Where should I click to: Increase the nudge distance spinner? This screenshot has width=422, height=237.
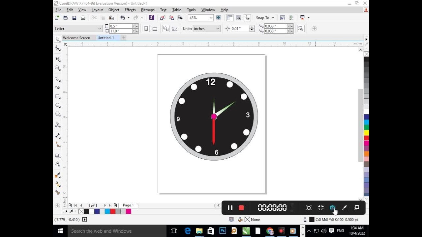252,27
